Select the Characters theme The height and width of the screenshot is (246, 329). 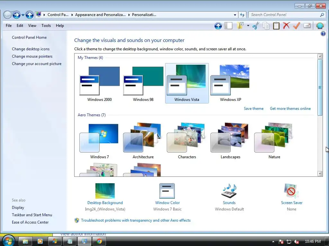click(187, 141)
